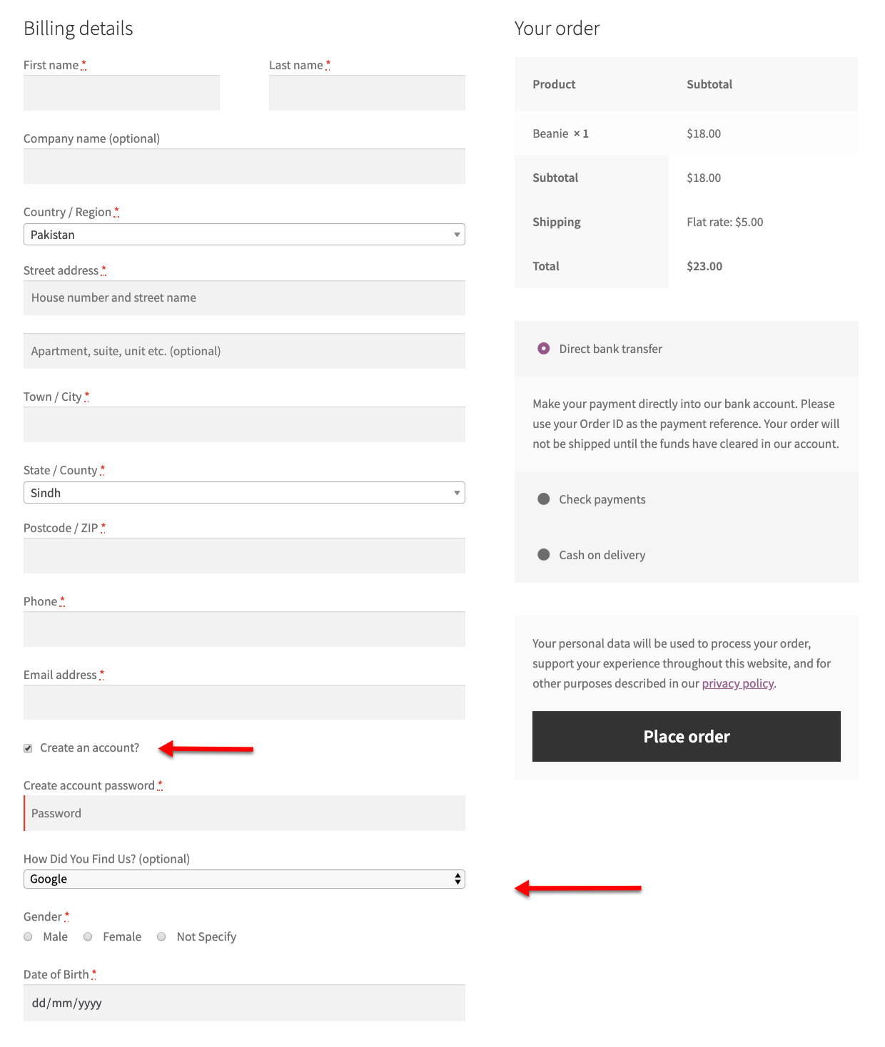Focus the Create account password field
This screenshot has height=1047, width=885.
244,813
